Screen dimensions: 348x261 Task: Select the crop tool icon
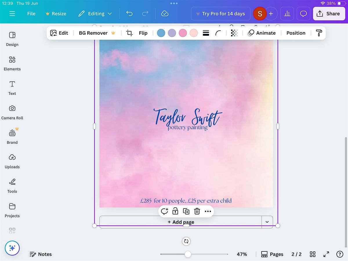click(x=129, y=33)
